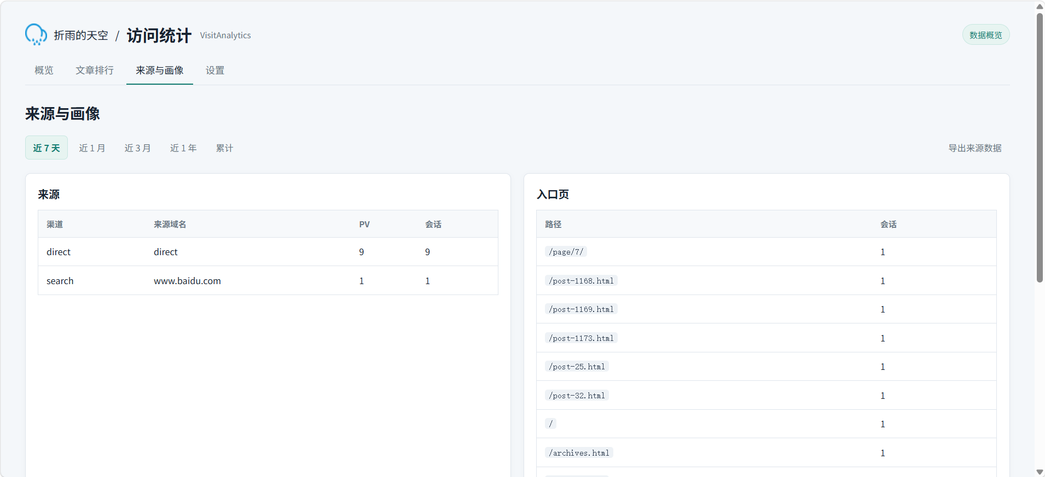Click the /page/7/ path tag
Image resolution: width=1045 pixels, height=477 pixels.
pos(566,252)
